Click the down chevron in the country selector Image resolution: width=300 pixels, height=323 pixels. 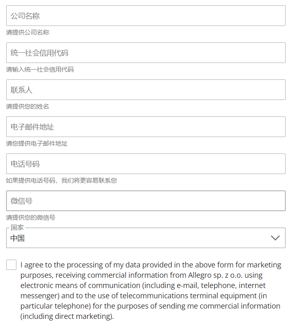pyautogui.click(x=275, y=238)
